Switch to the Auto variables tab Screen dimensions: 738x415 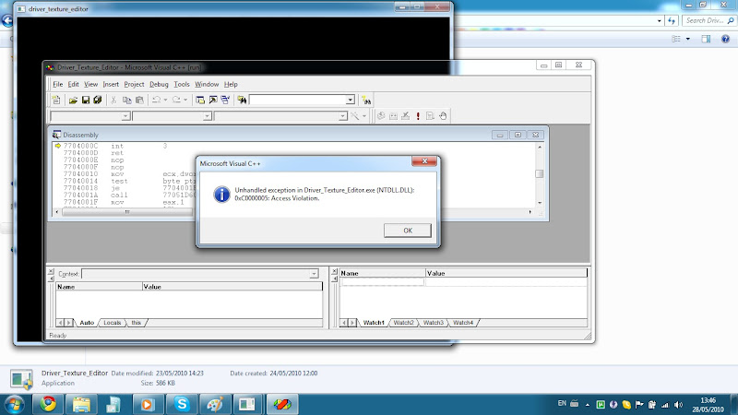(x=87, y=323)
